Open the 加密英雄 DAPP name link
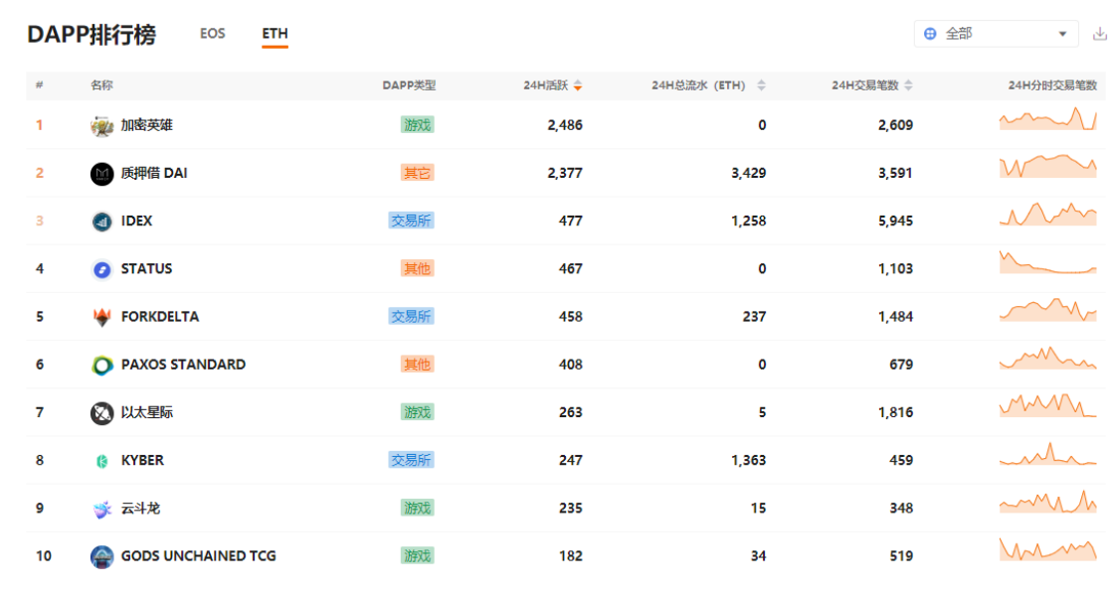 click(146, 125)
